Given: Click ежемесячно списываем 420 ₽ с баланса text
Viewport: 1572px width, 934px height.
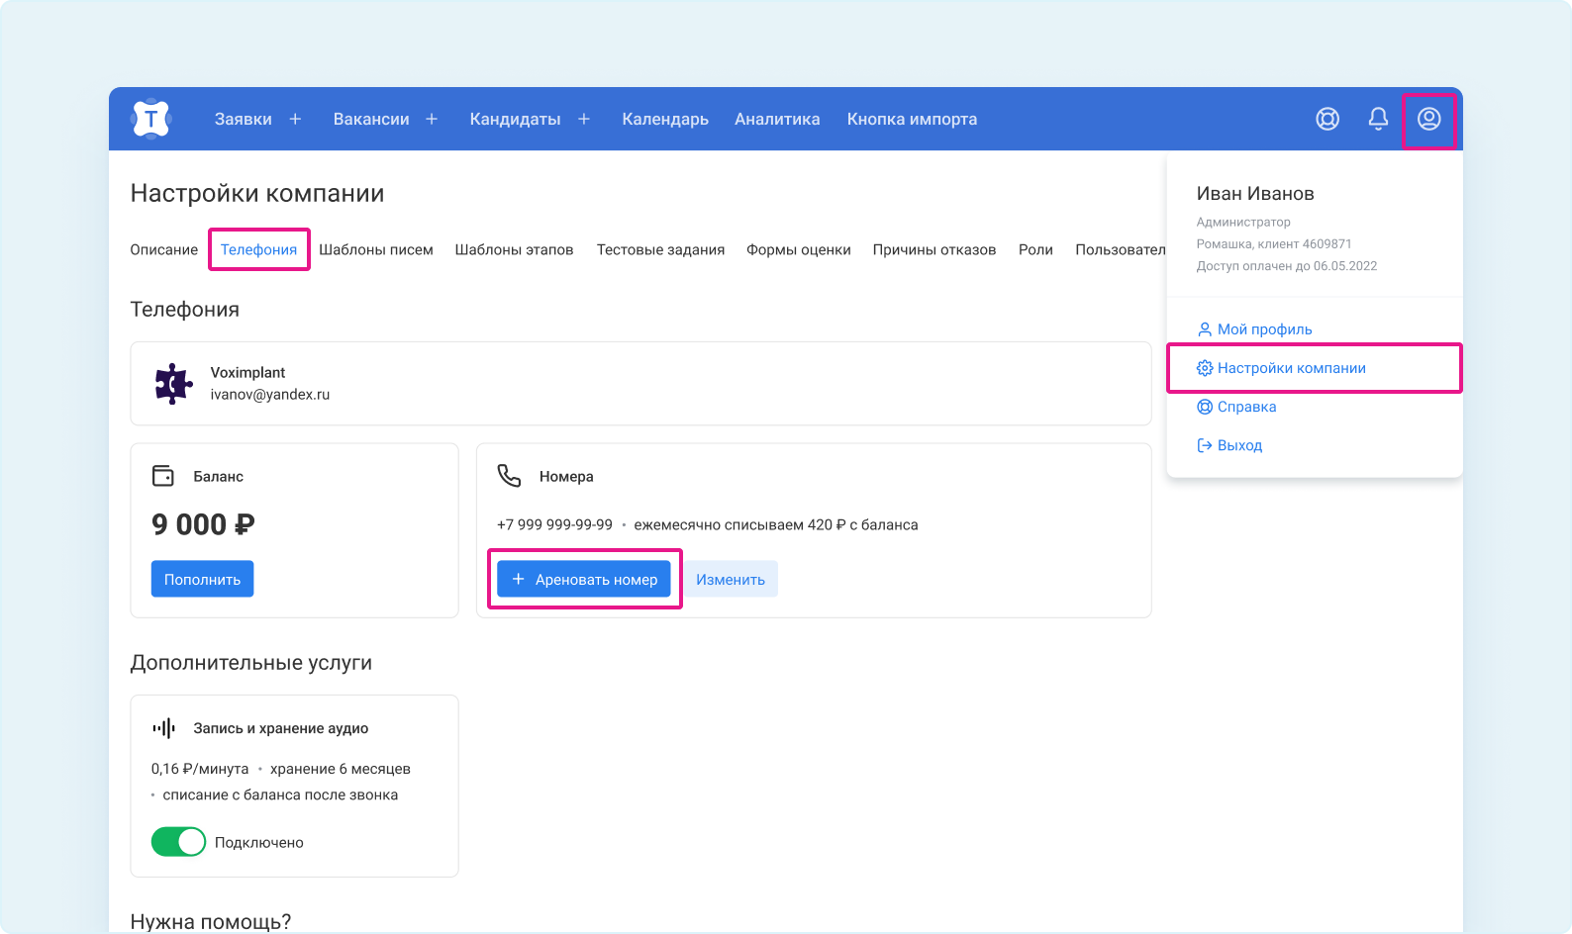Looking at the screenshot, I should (x=776, y=524).
